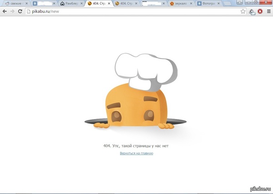Image resolution: width=273 pixels, height=194 pixels.
Task: Bookmark this page with the star icon
Action: click(x=243, y=11)
